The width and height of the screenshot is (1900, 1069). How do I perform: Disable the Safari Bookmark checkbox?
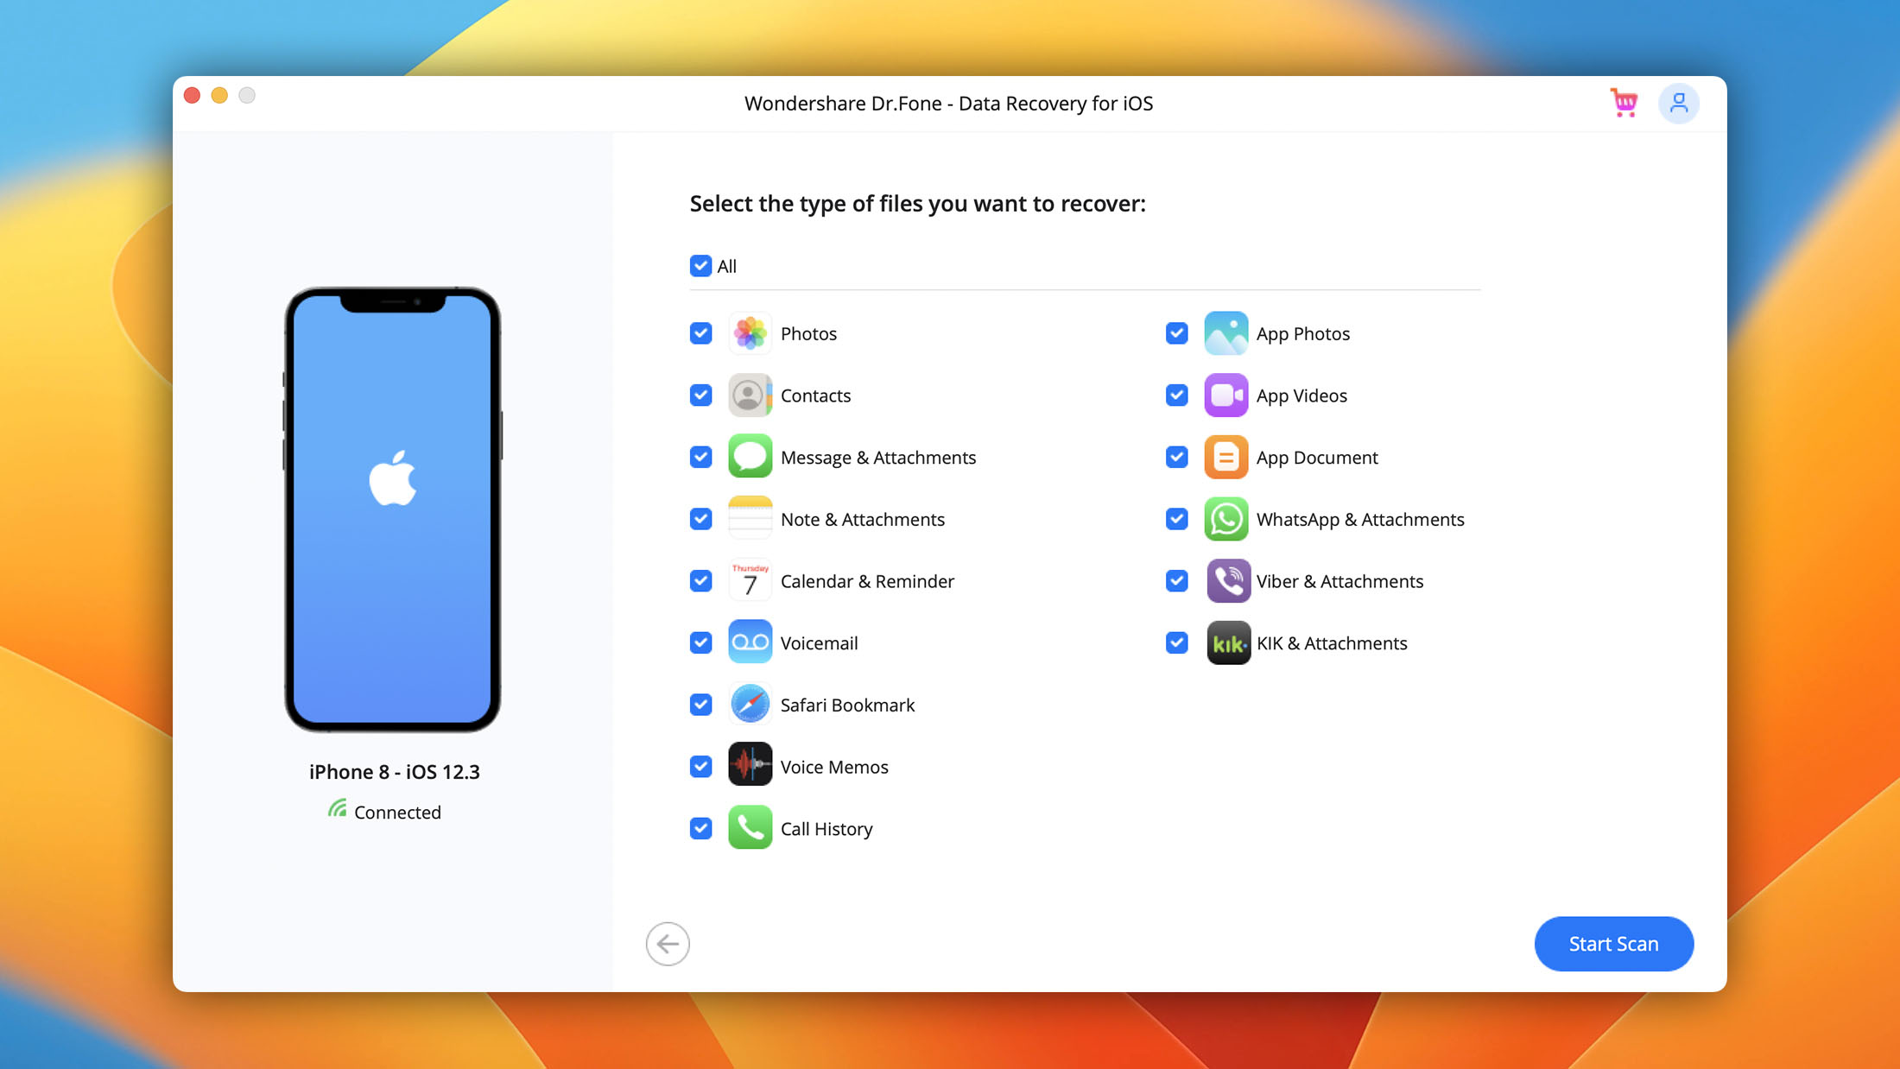pyautogui.click(x=700, y=705)
